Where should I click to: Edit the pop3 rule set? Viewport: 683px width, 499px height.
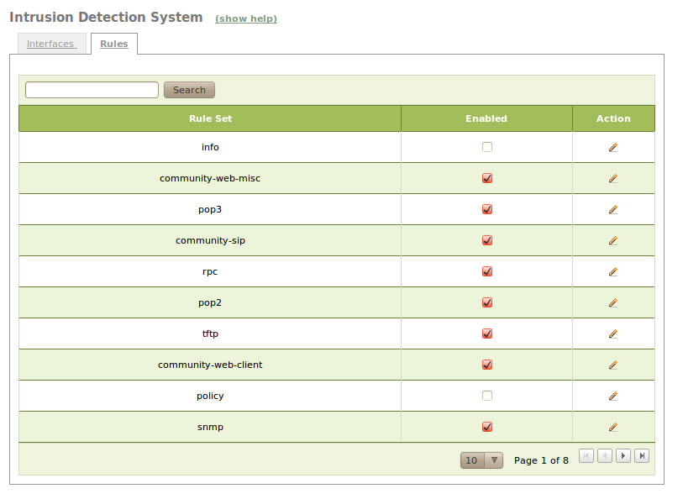613,209
